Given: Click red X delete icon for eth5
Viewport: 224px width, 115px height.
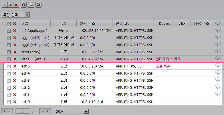Looking at the screenshot, I should pos(15,66).
